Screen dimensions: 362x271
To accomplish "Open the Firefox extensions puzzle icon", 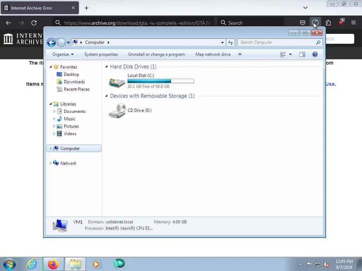I will tap(328, 23).
